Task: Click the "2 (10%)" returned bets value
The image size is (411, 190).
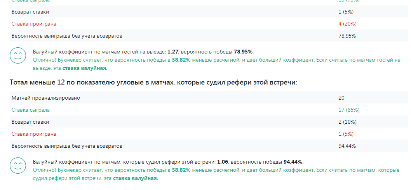Action: point(347,122)
